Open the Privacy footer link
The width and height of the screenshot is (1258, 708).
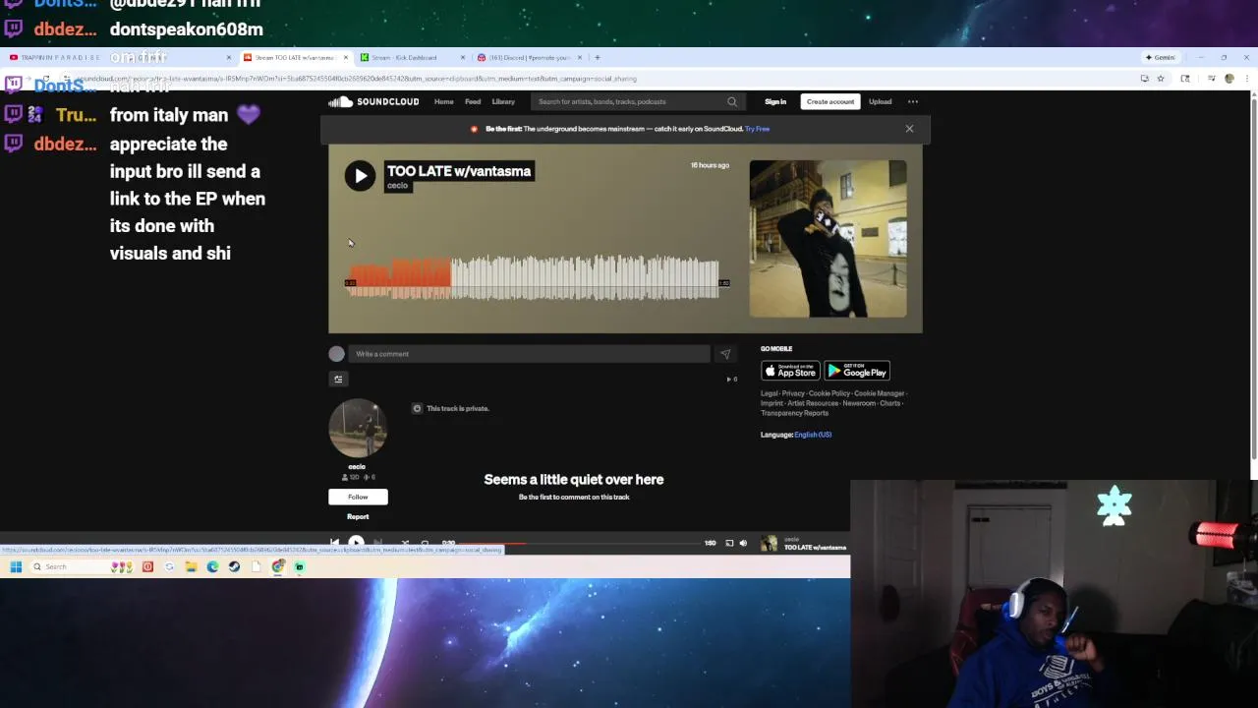(x=793, y=393)
